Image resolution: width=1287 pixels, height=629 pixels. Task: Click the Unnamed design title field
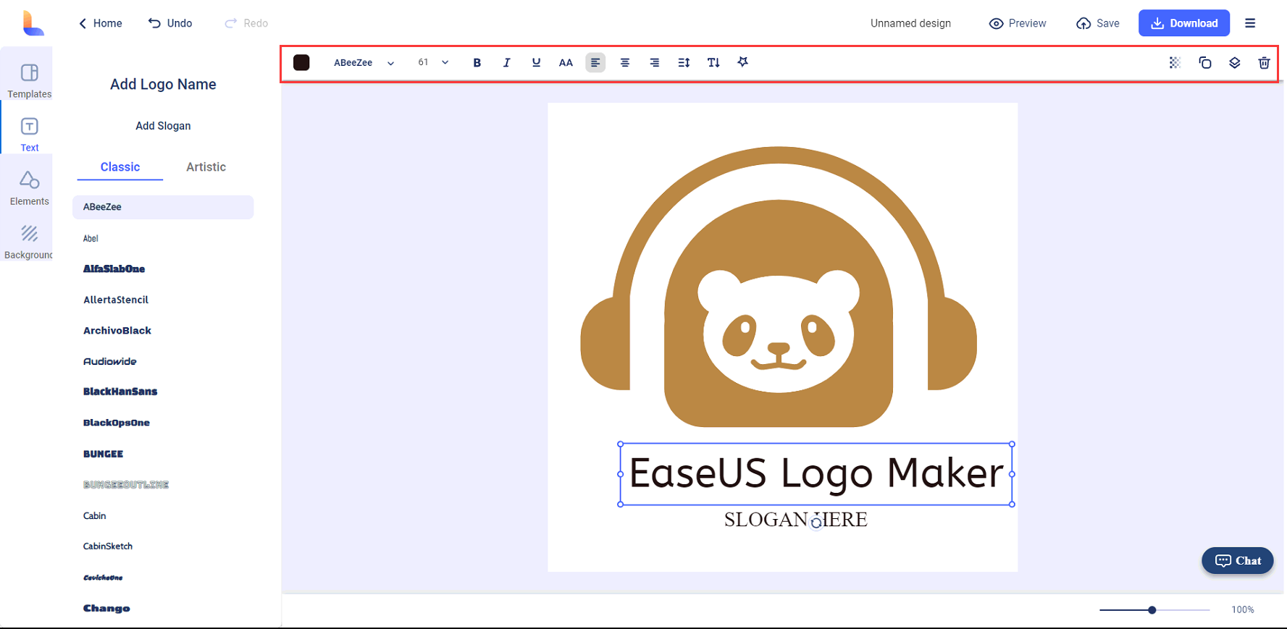[910, 23]
